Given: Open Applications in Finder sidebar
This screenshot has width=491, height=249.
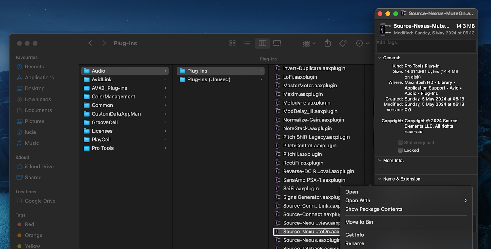Looking at the screenshot, I should [39, 78].
